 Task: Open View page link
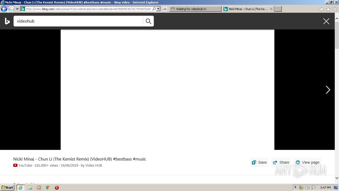tap(307, 162)
